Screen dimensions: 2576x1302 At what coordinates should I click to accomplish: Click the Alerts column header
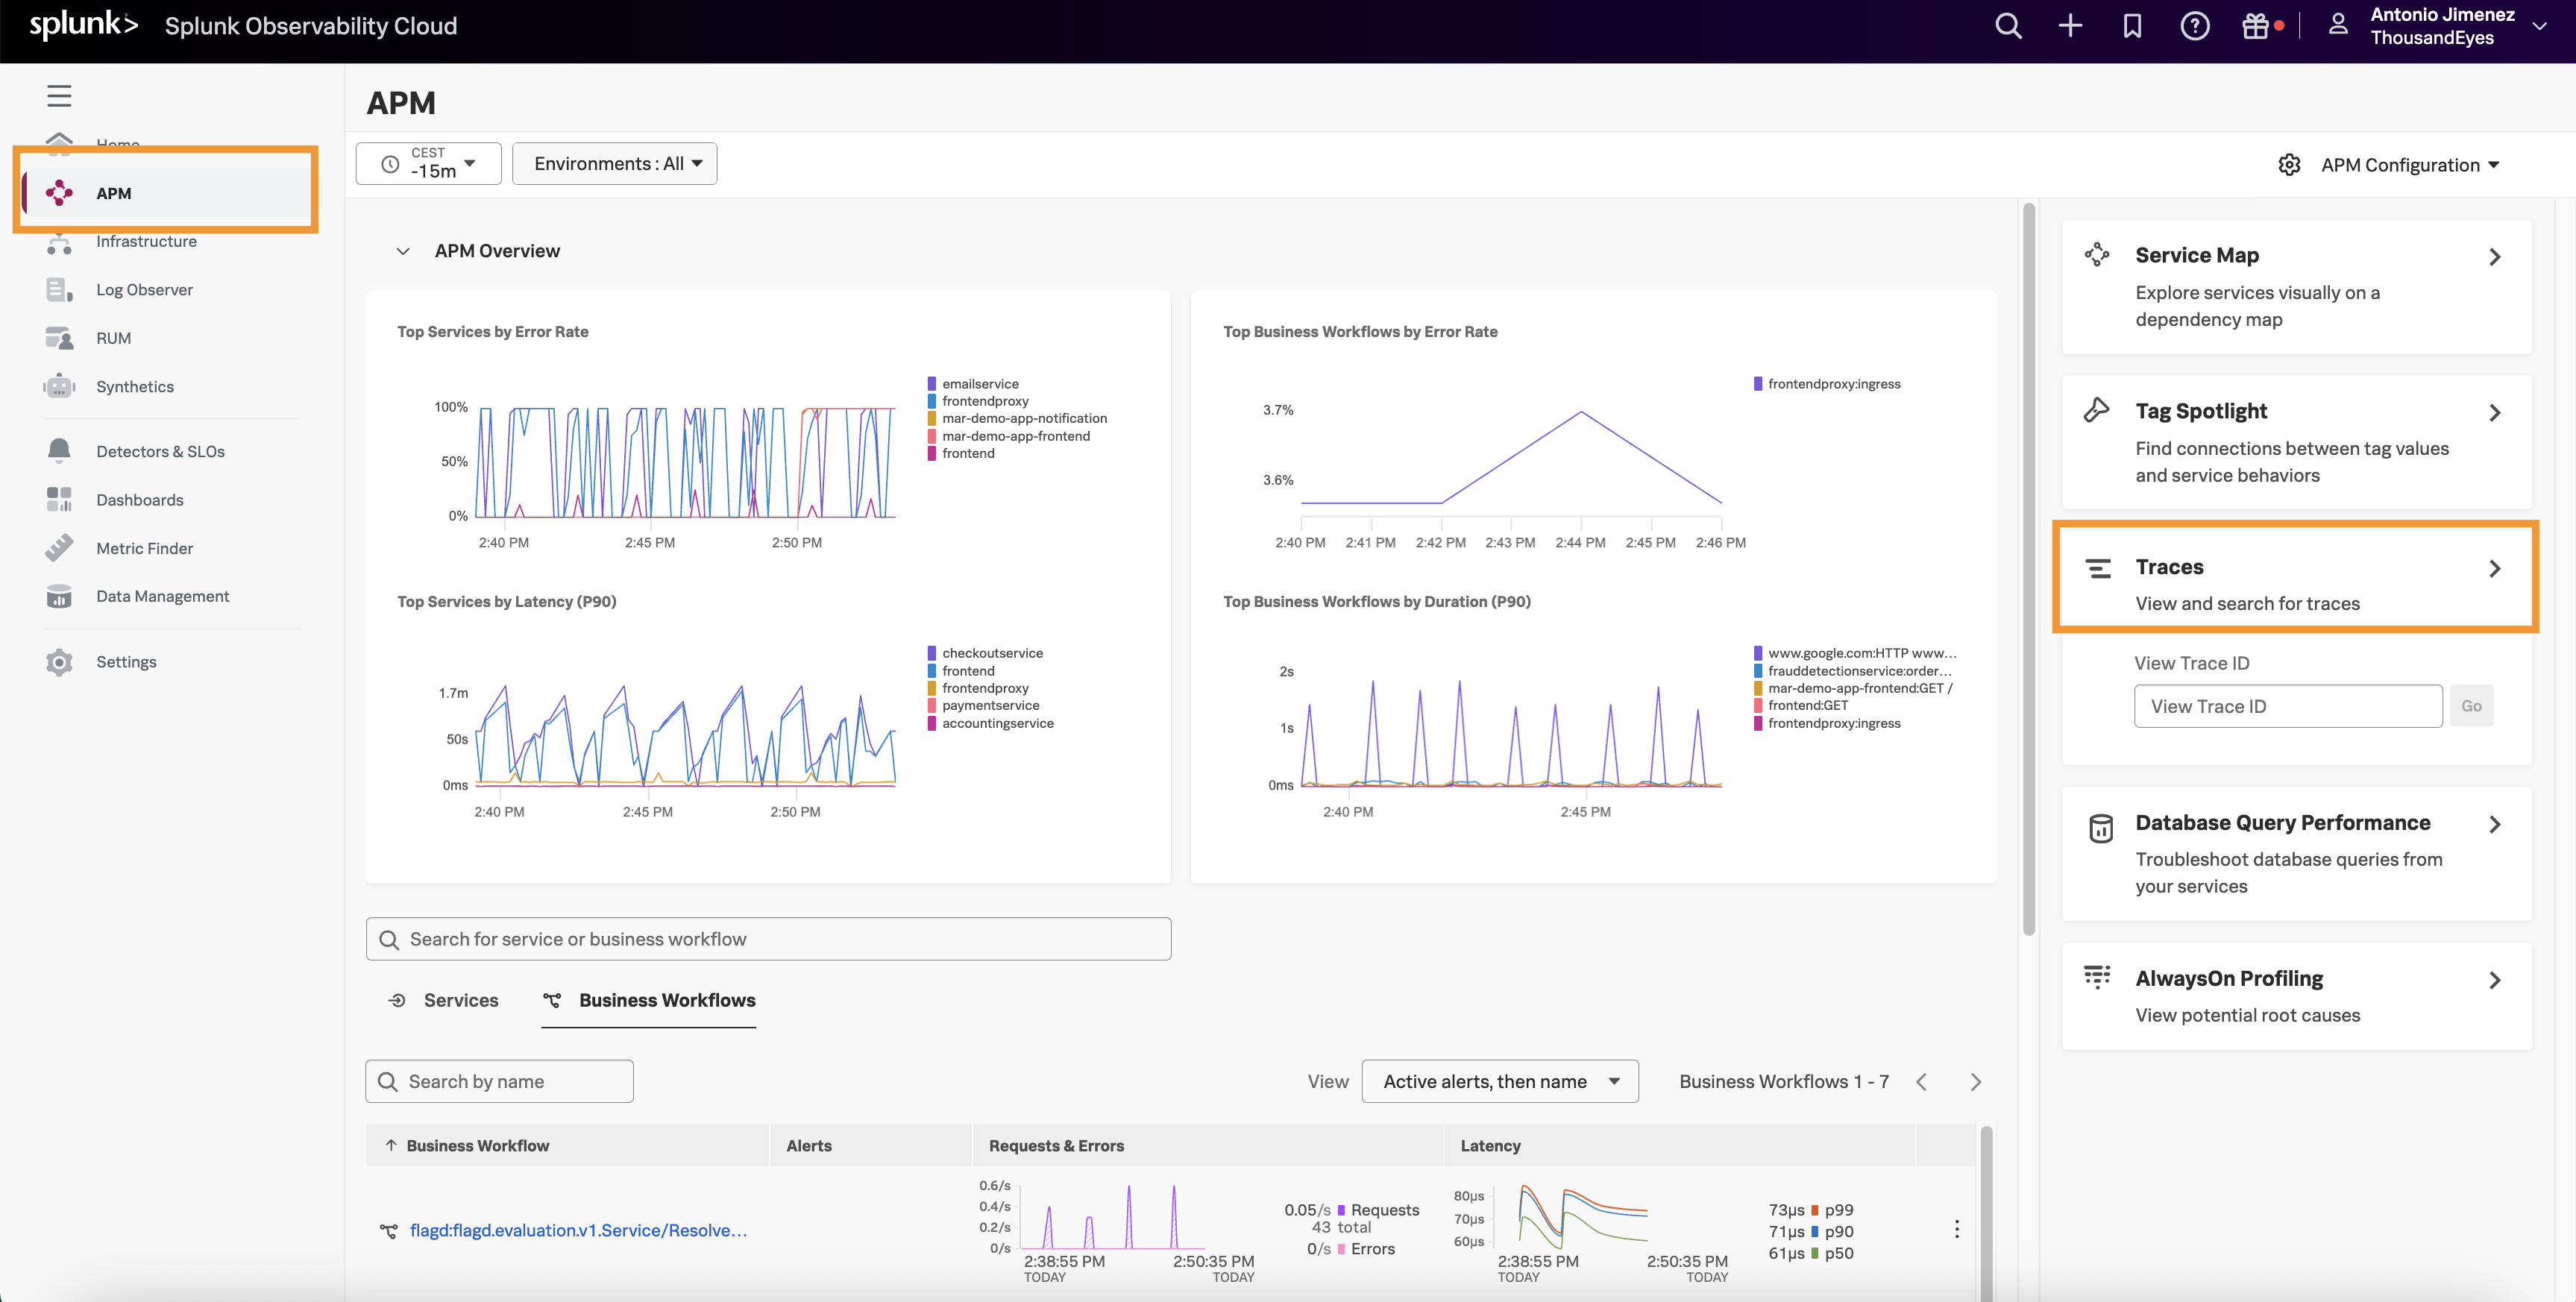click(809, 1146)
